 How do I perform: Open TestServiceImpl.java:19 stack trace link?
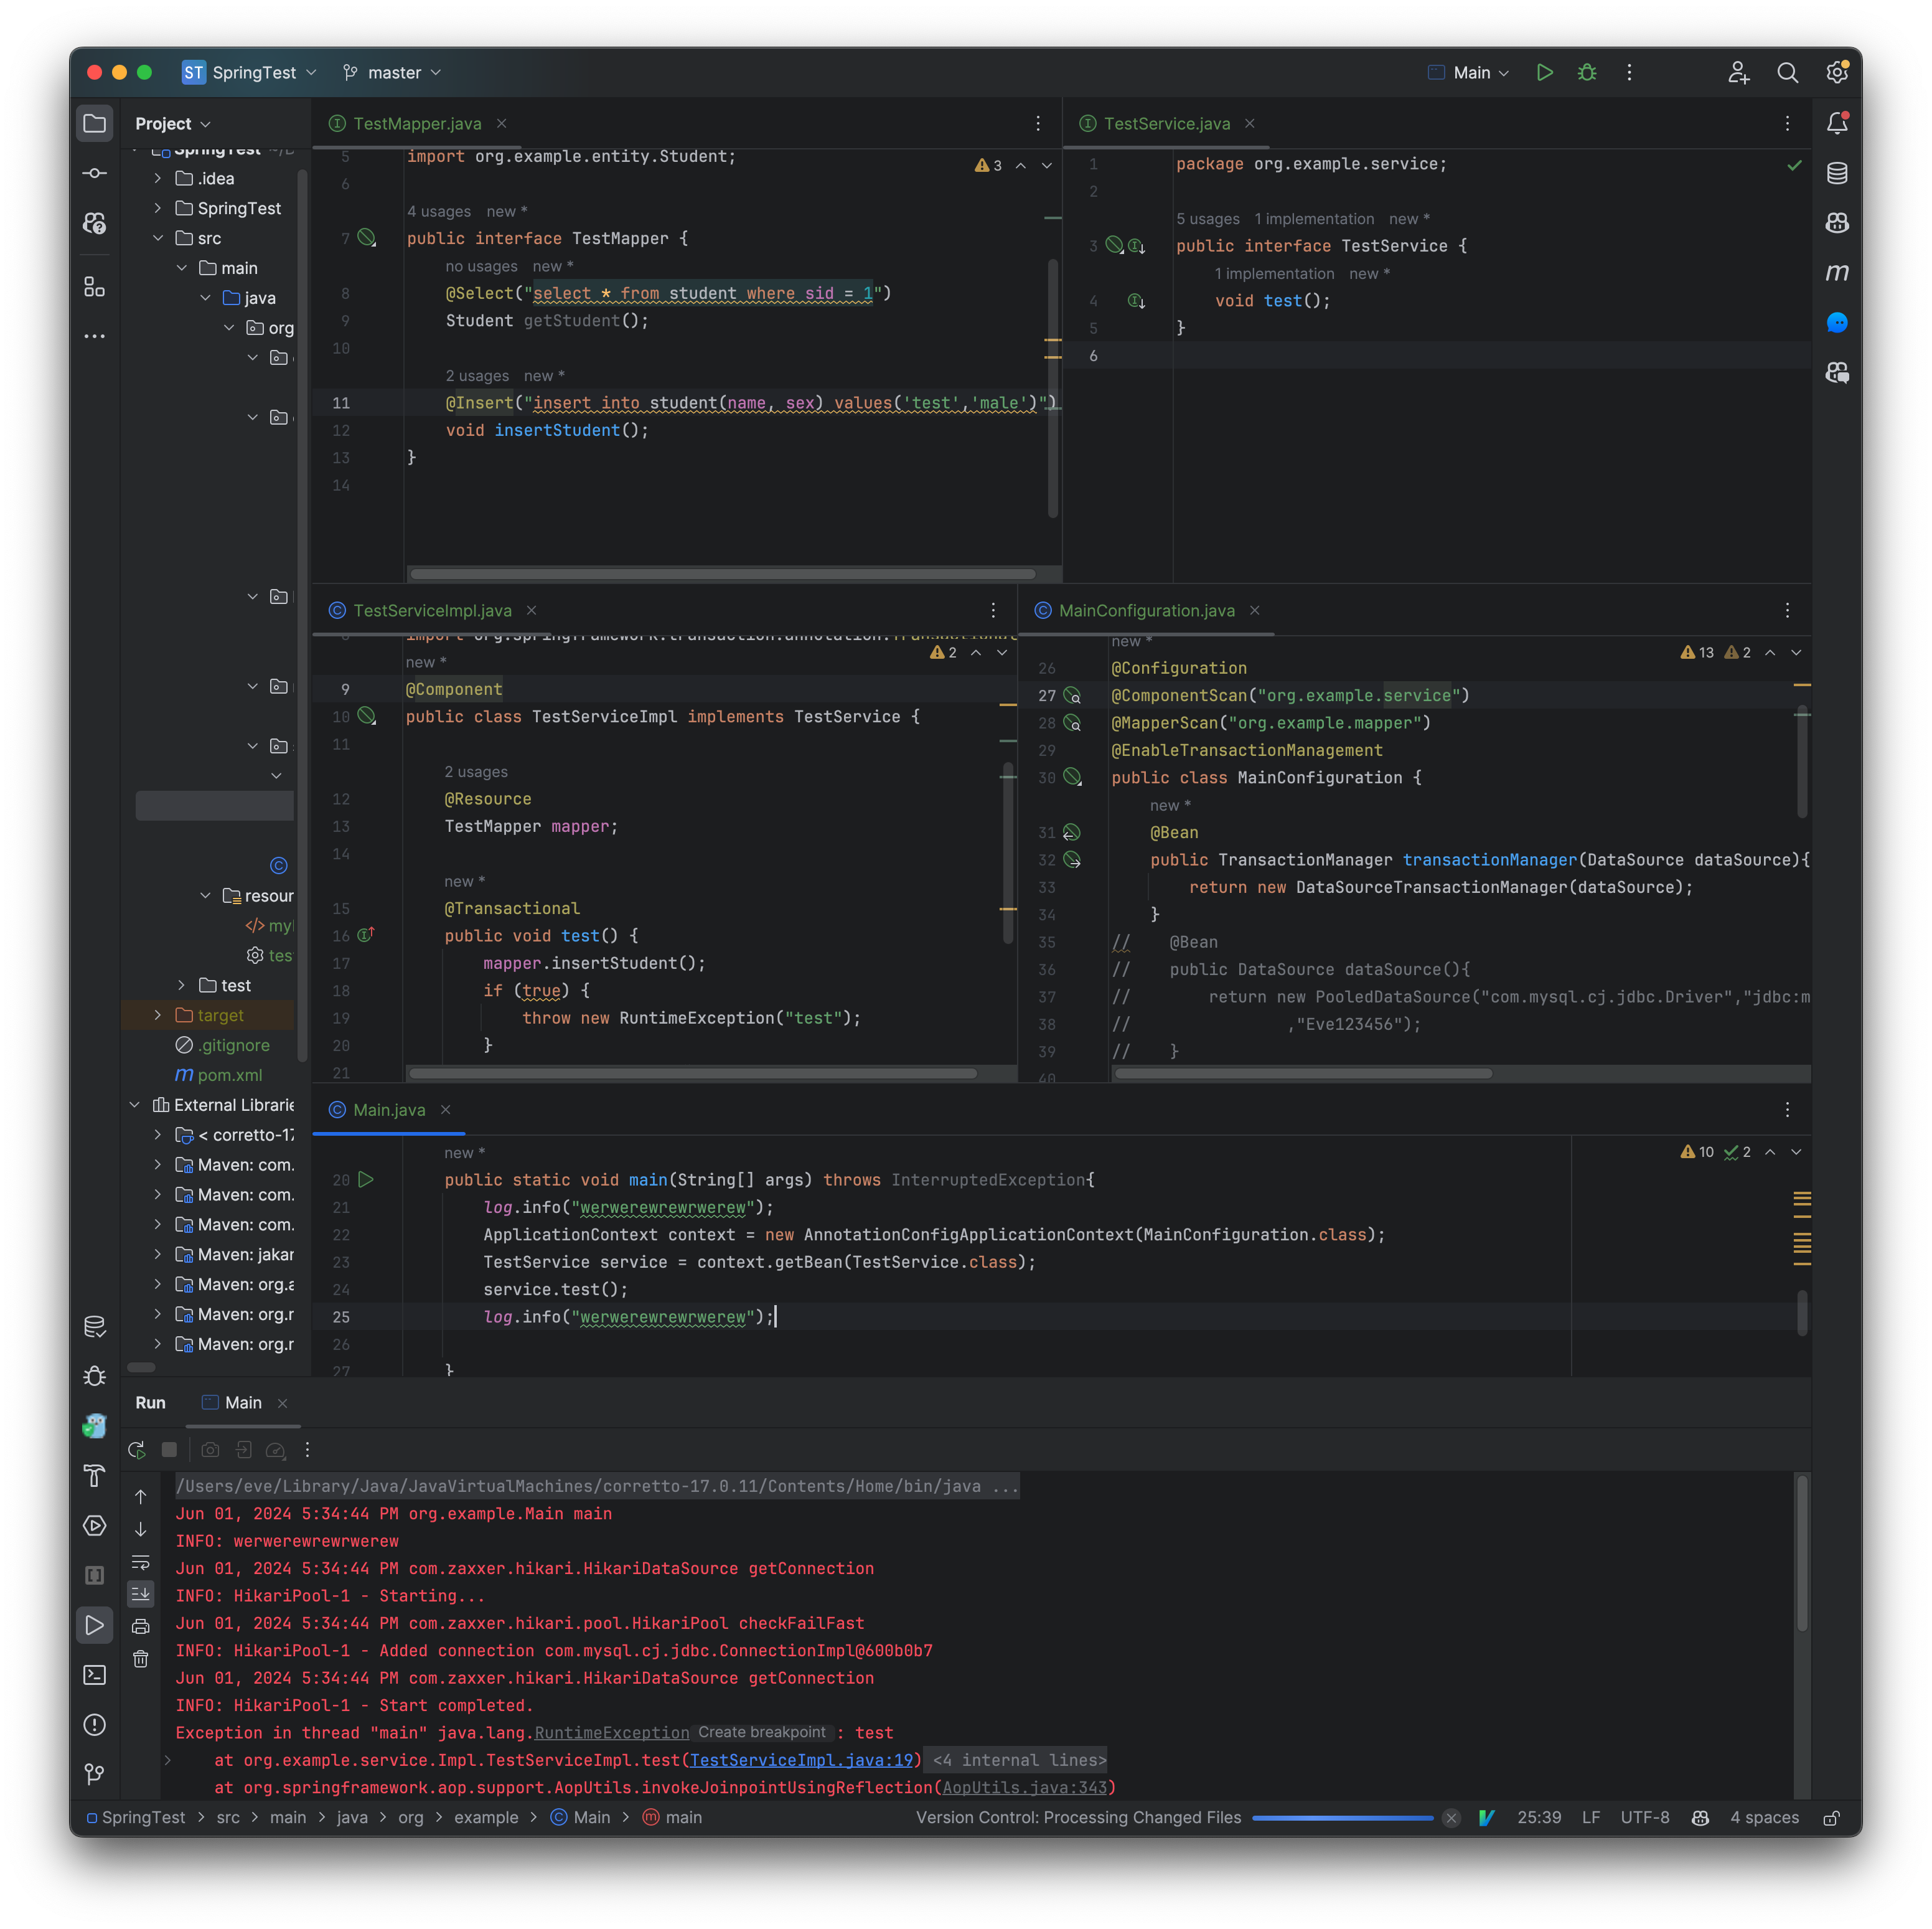pyautogui.click(x=801, y=1760)
